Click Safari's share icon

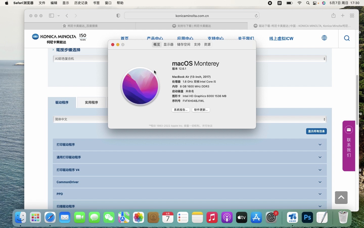333,15
